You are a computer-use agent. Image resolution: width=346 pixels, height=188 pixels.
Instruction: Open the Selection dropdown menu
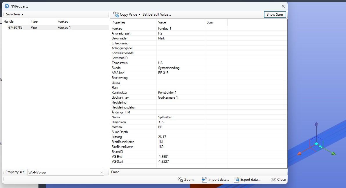[x=15, y=14]
